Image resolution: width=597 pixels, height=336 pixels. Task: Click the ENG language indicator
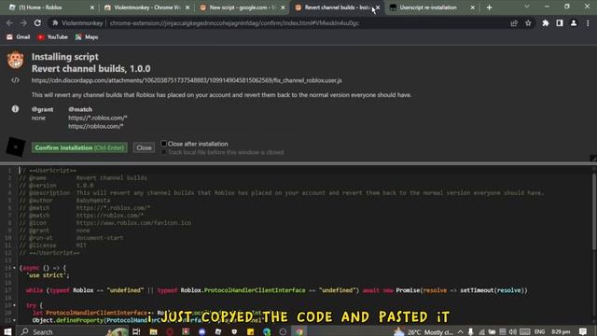point(539,331)
